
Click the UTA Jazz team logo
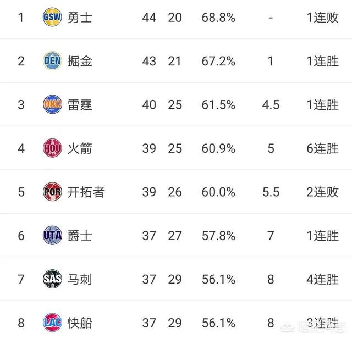52,236
